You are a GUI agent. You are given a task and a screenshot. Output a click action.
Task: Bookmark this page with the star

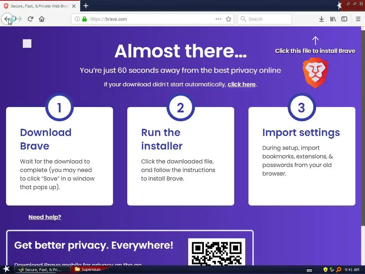click(x=228, y=19)
